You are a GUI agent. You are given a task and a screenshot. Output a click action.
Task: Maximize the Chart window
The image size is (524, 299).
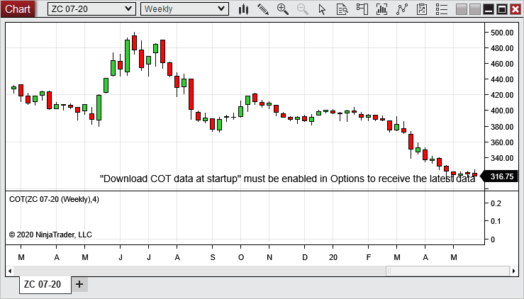tap(502, 9)
